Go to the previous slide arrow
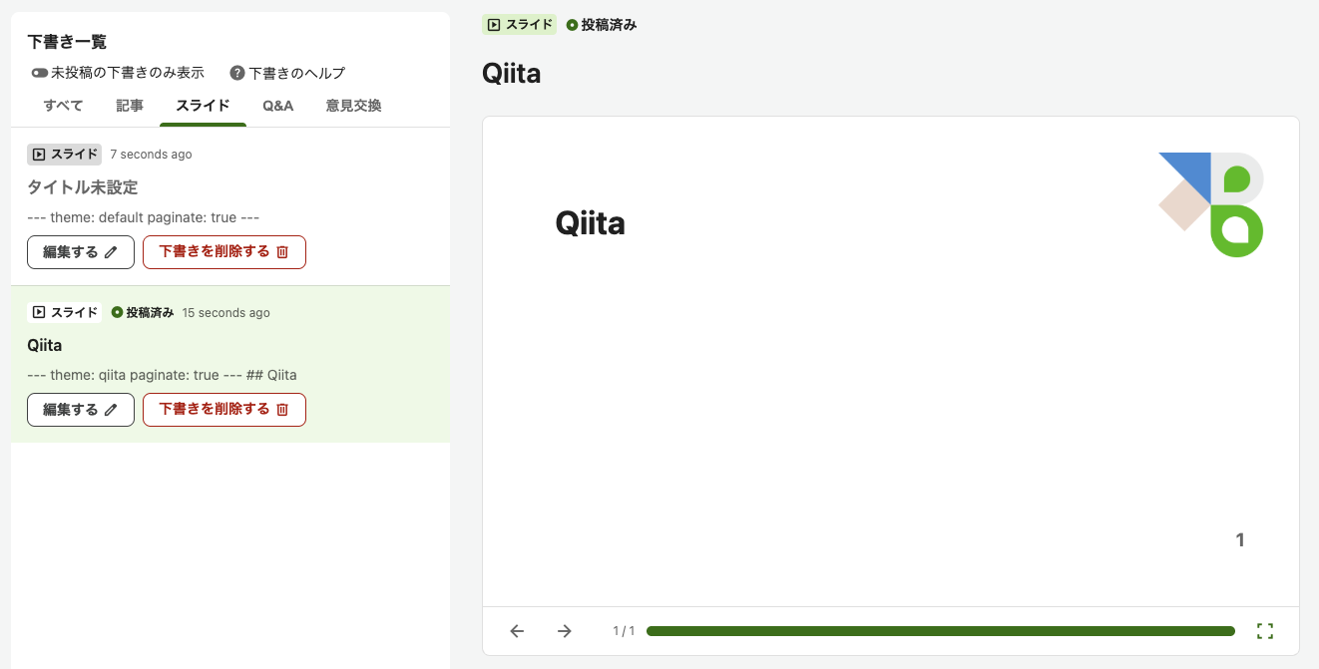 [x=517, y=631]
